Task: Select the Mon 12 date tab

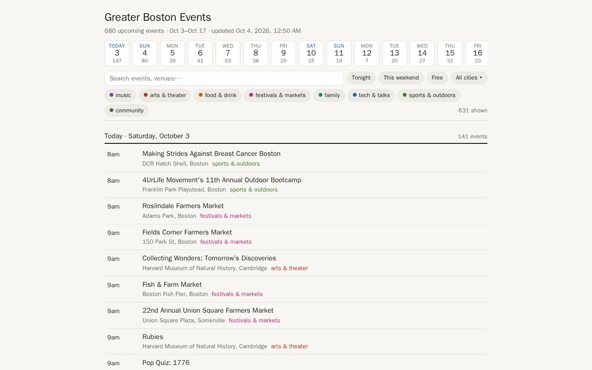Action: coord(367,53)
